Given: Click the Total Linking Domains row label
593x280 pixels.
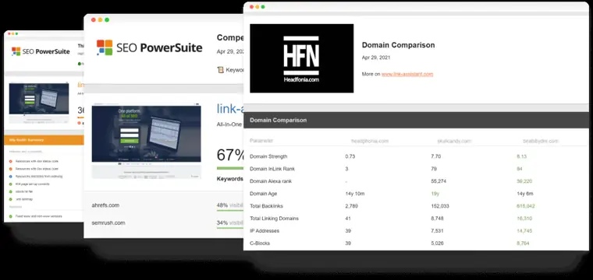Looking at the screenshot, I should (274, 219).
